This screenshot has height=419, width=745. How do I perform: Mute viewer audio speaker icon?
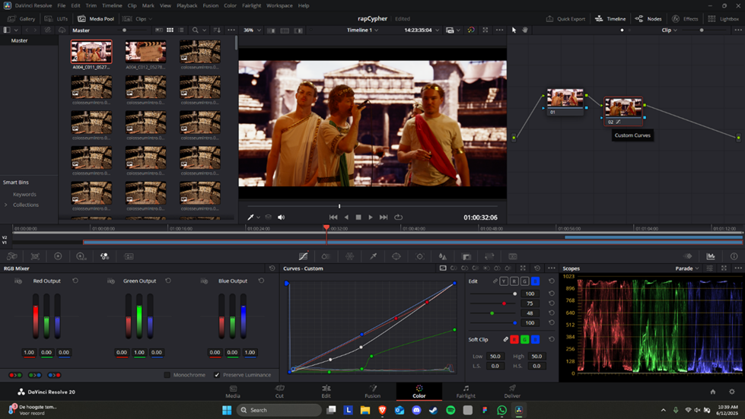[282, 217]
